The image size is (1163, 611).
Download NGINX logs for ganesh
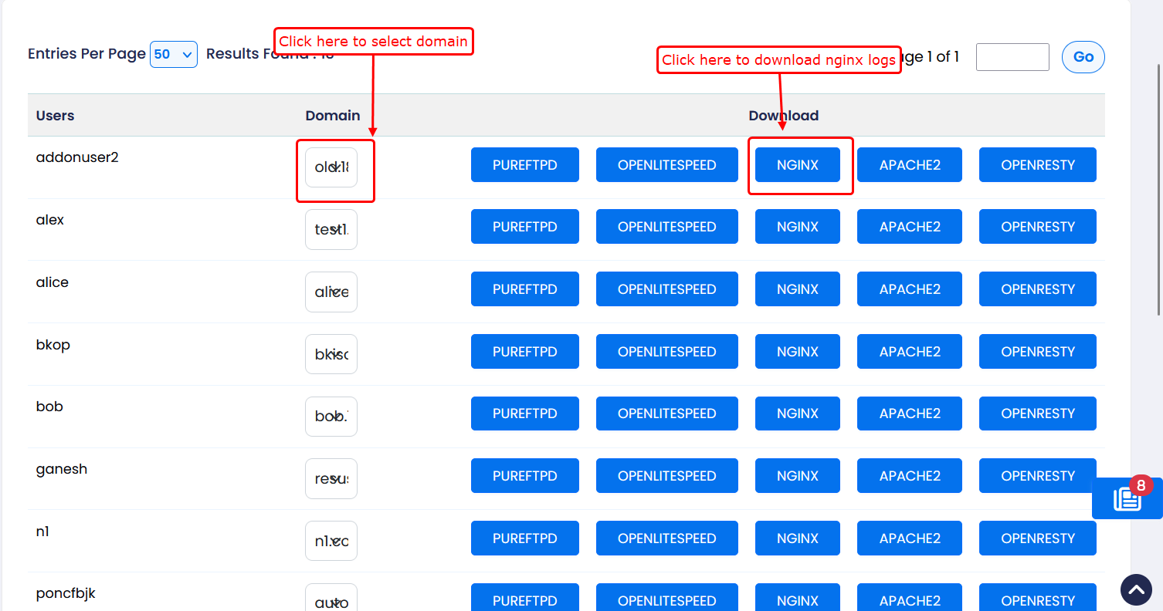click(x=797, y=476)
